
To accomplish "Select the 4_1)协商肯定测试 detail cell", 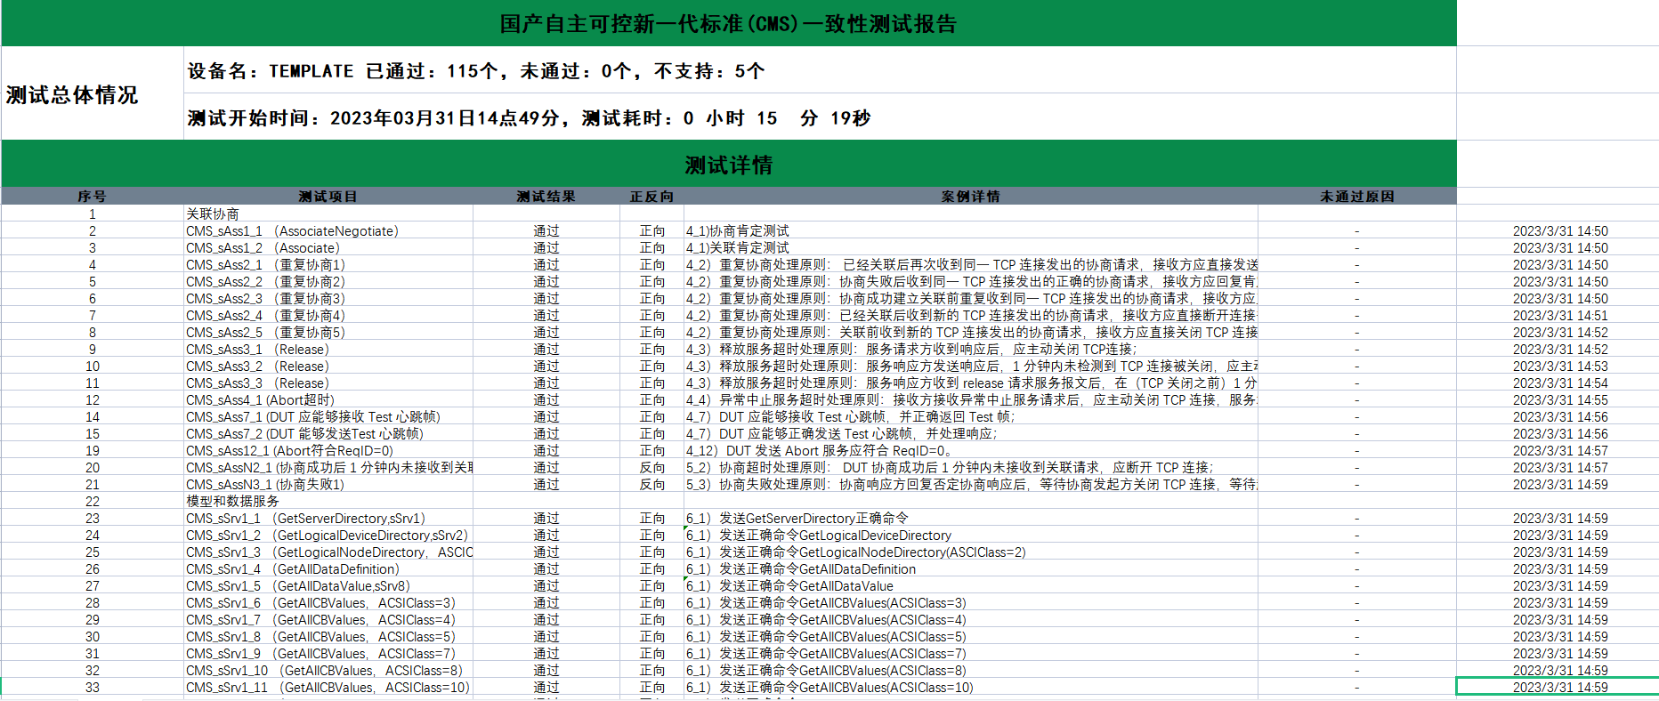I will click(x=971, y=230).
